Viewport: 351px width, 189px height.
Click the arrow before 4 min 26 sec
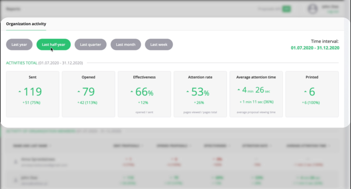[239, 90]
